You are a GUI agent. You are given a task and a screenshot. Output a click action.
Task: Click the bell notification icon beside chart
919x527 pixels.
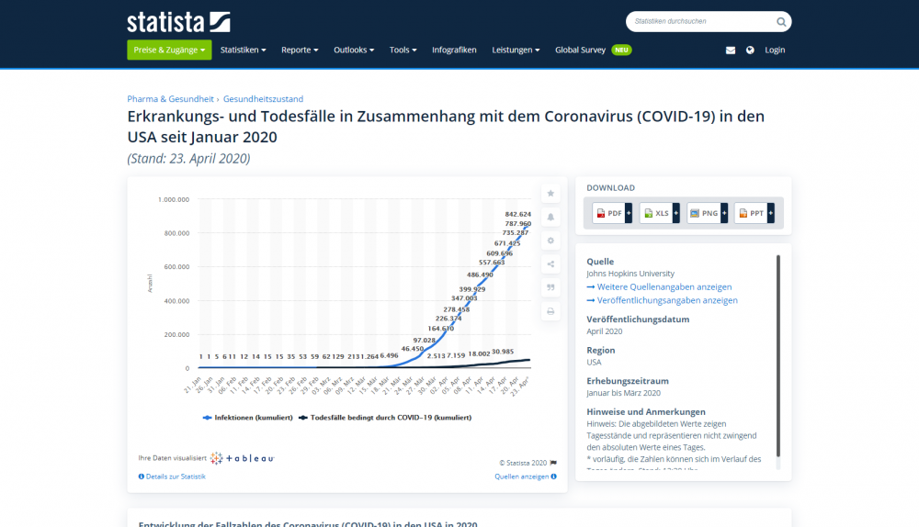pos(550,218)
